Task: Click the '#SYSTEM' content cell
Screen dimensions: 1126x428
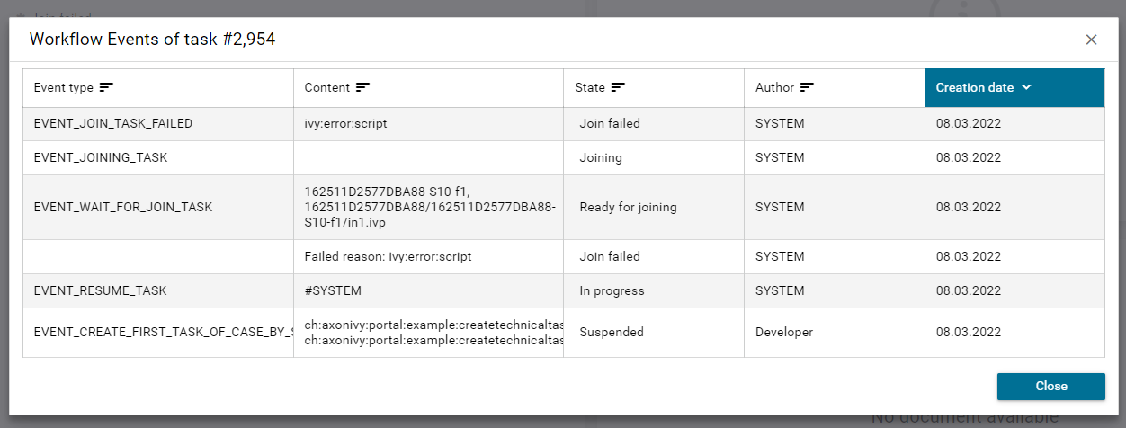Action: tap(335, 290)
